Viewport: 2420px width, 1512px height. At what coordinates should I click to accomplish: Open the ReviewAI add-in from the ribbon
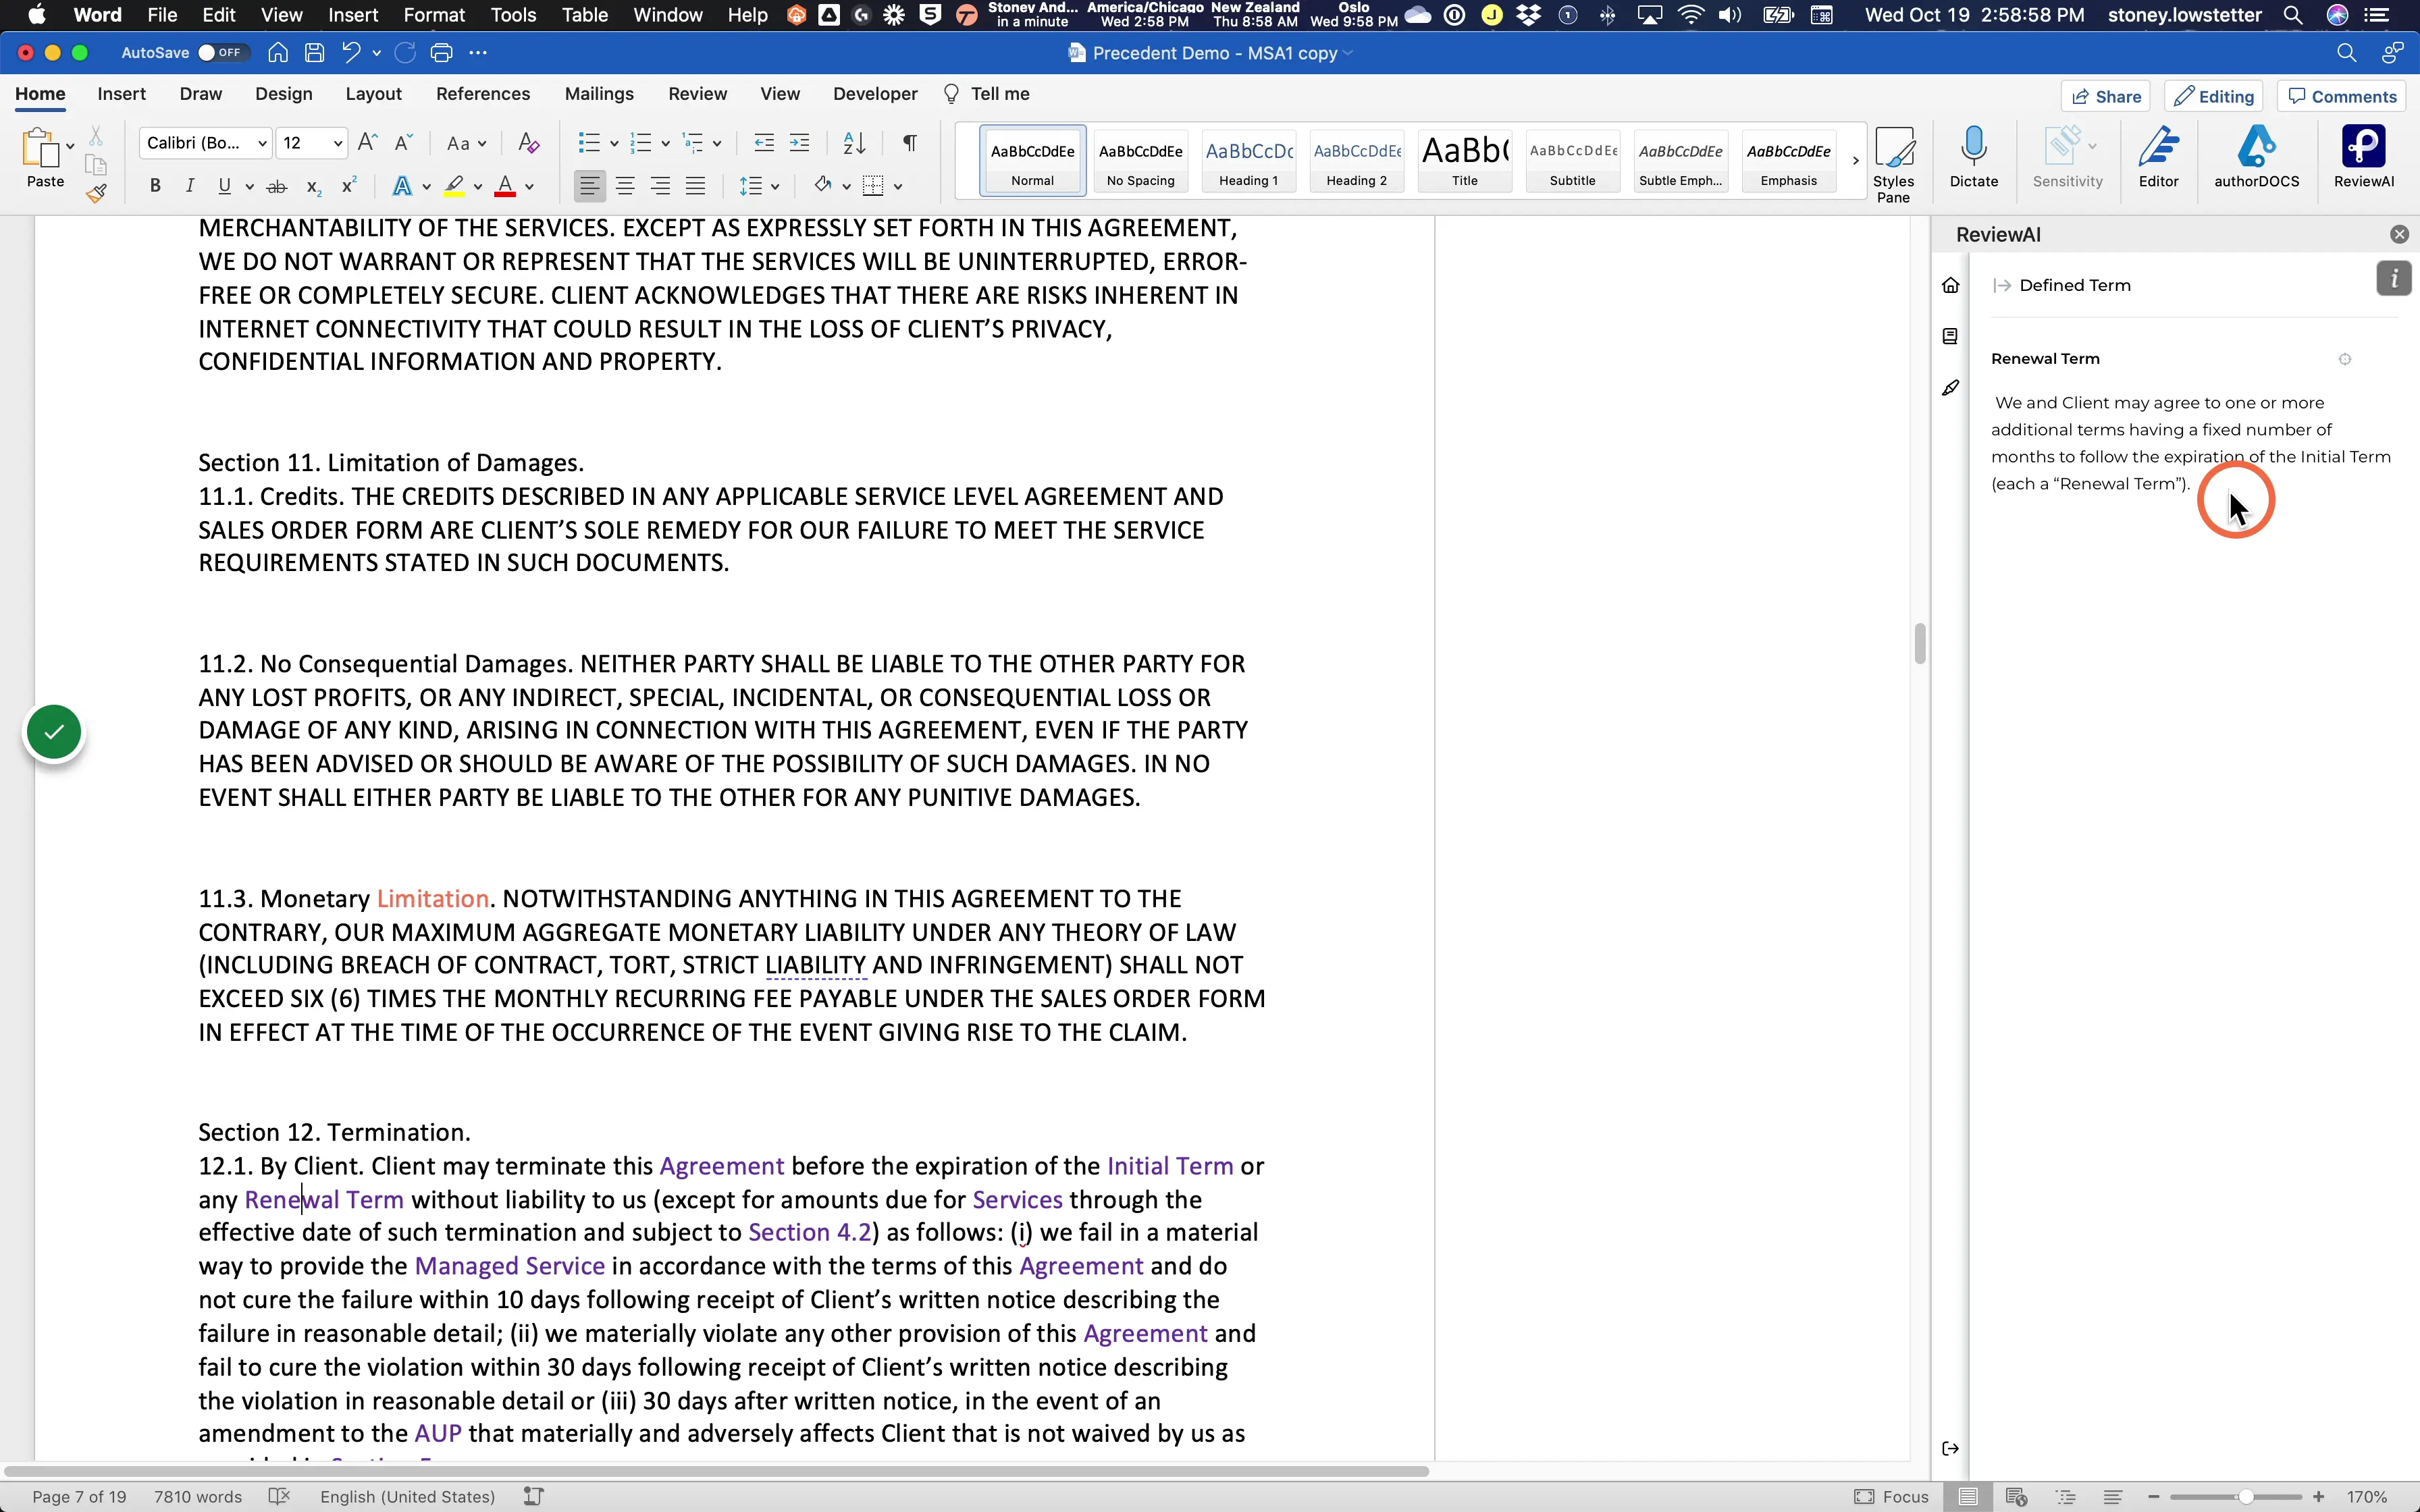pyautogui.click(x=2364, y=157)
